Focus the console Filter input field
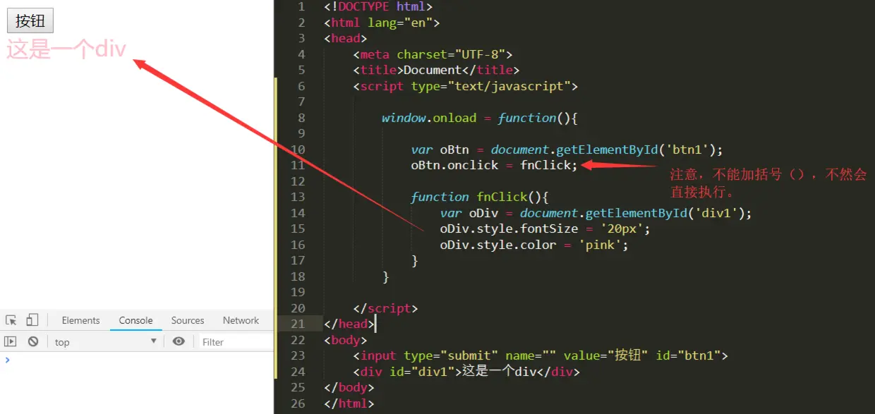 point(236,342)
